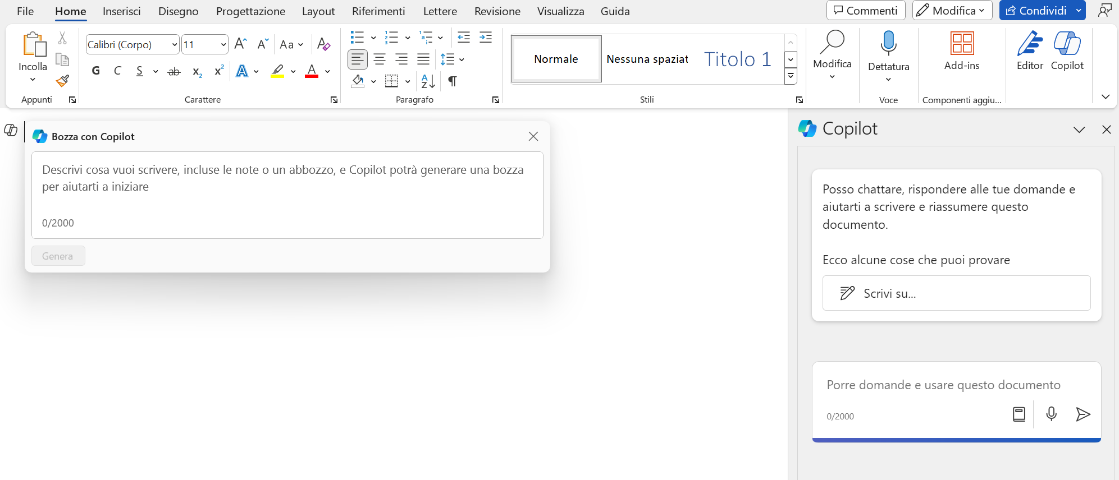Justify paragraph text
The width and height of the screenshot is (1119, 480).
[423, 59]
